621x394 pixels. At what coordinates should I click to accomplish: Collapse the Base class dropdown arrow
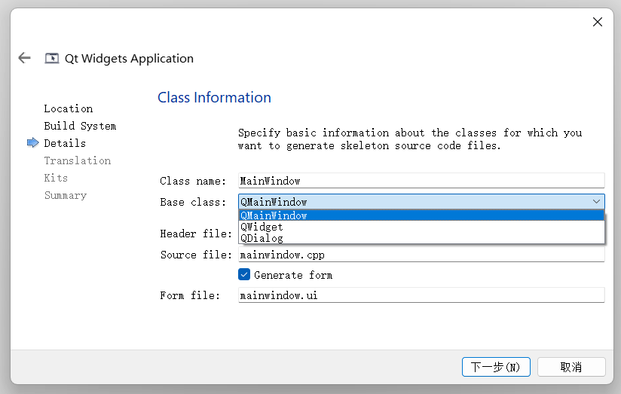coord(596,202)
